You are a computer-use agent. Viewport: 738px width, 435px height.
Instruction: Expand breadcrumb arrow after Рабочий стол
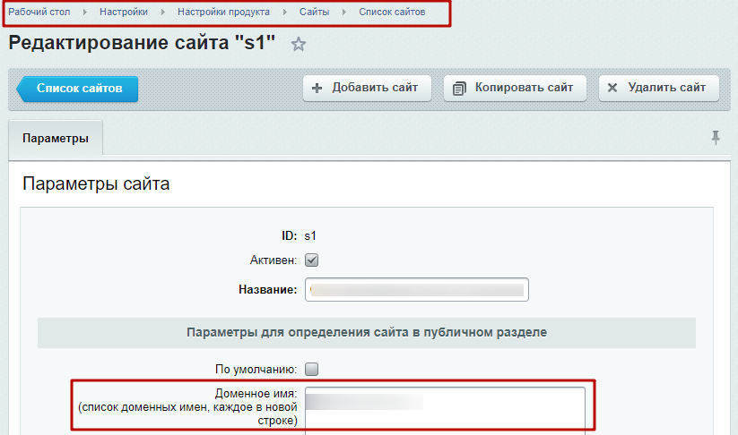tap(84, 13)
